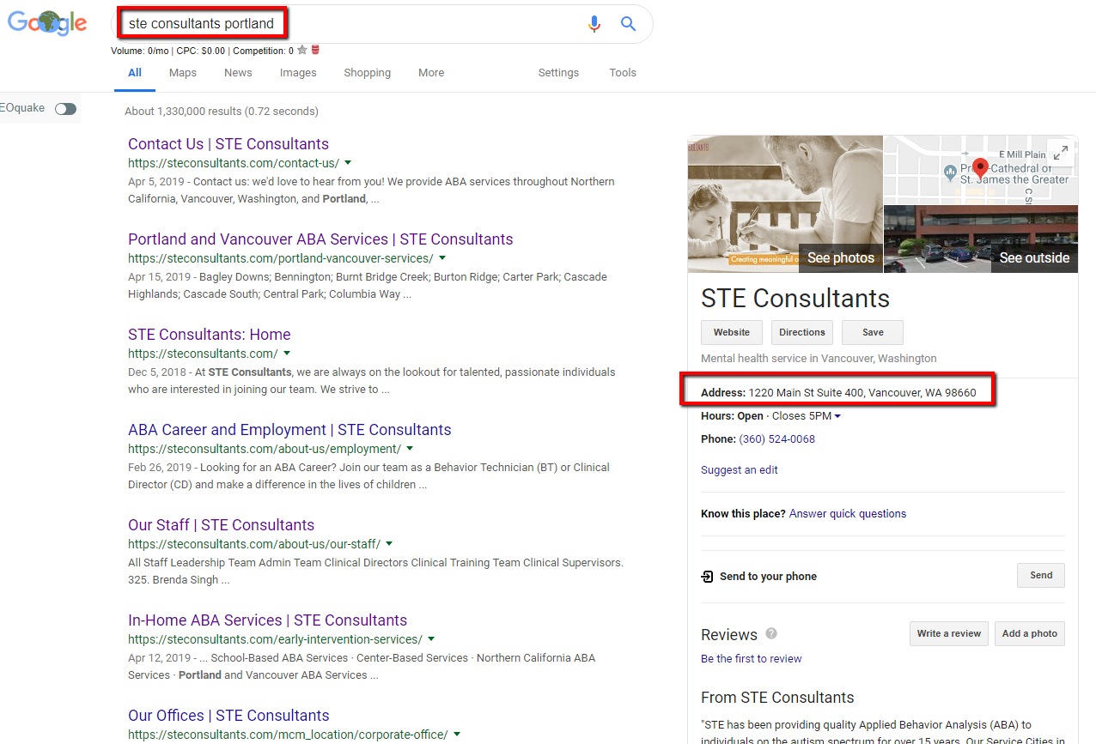1096x744 pixels.
Task: Open dropdown arrow next to our-staff URL
Action: [389, 543]
